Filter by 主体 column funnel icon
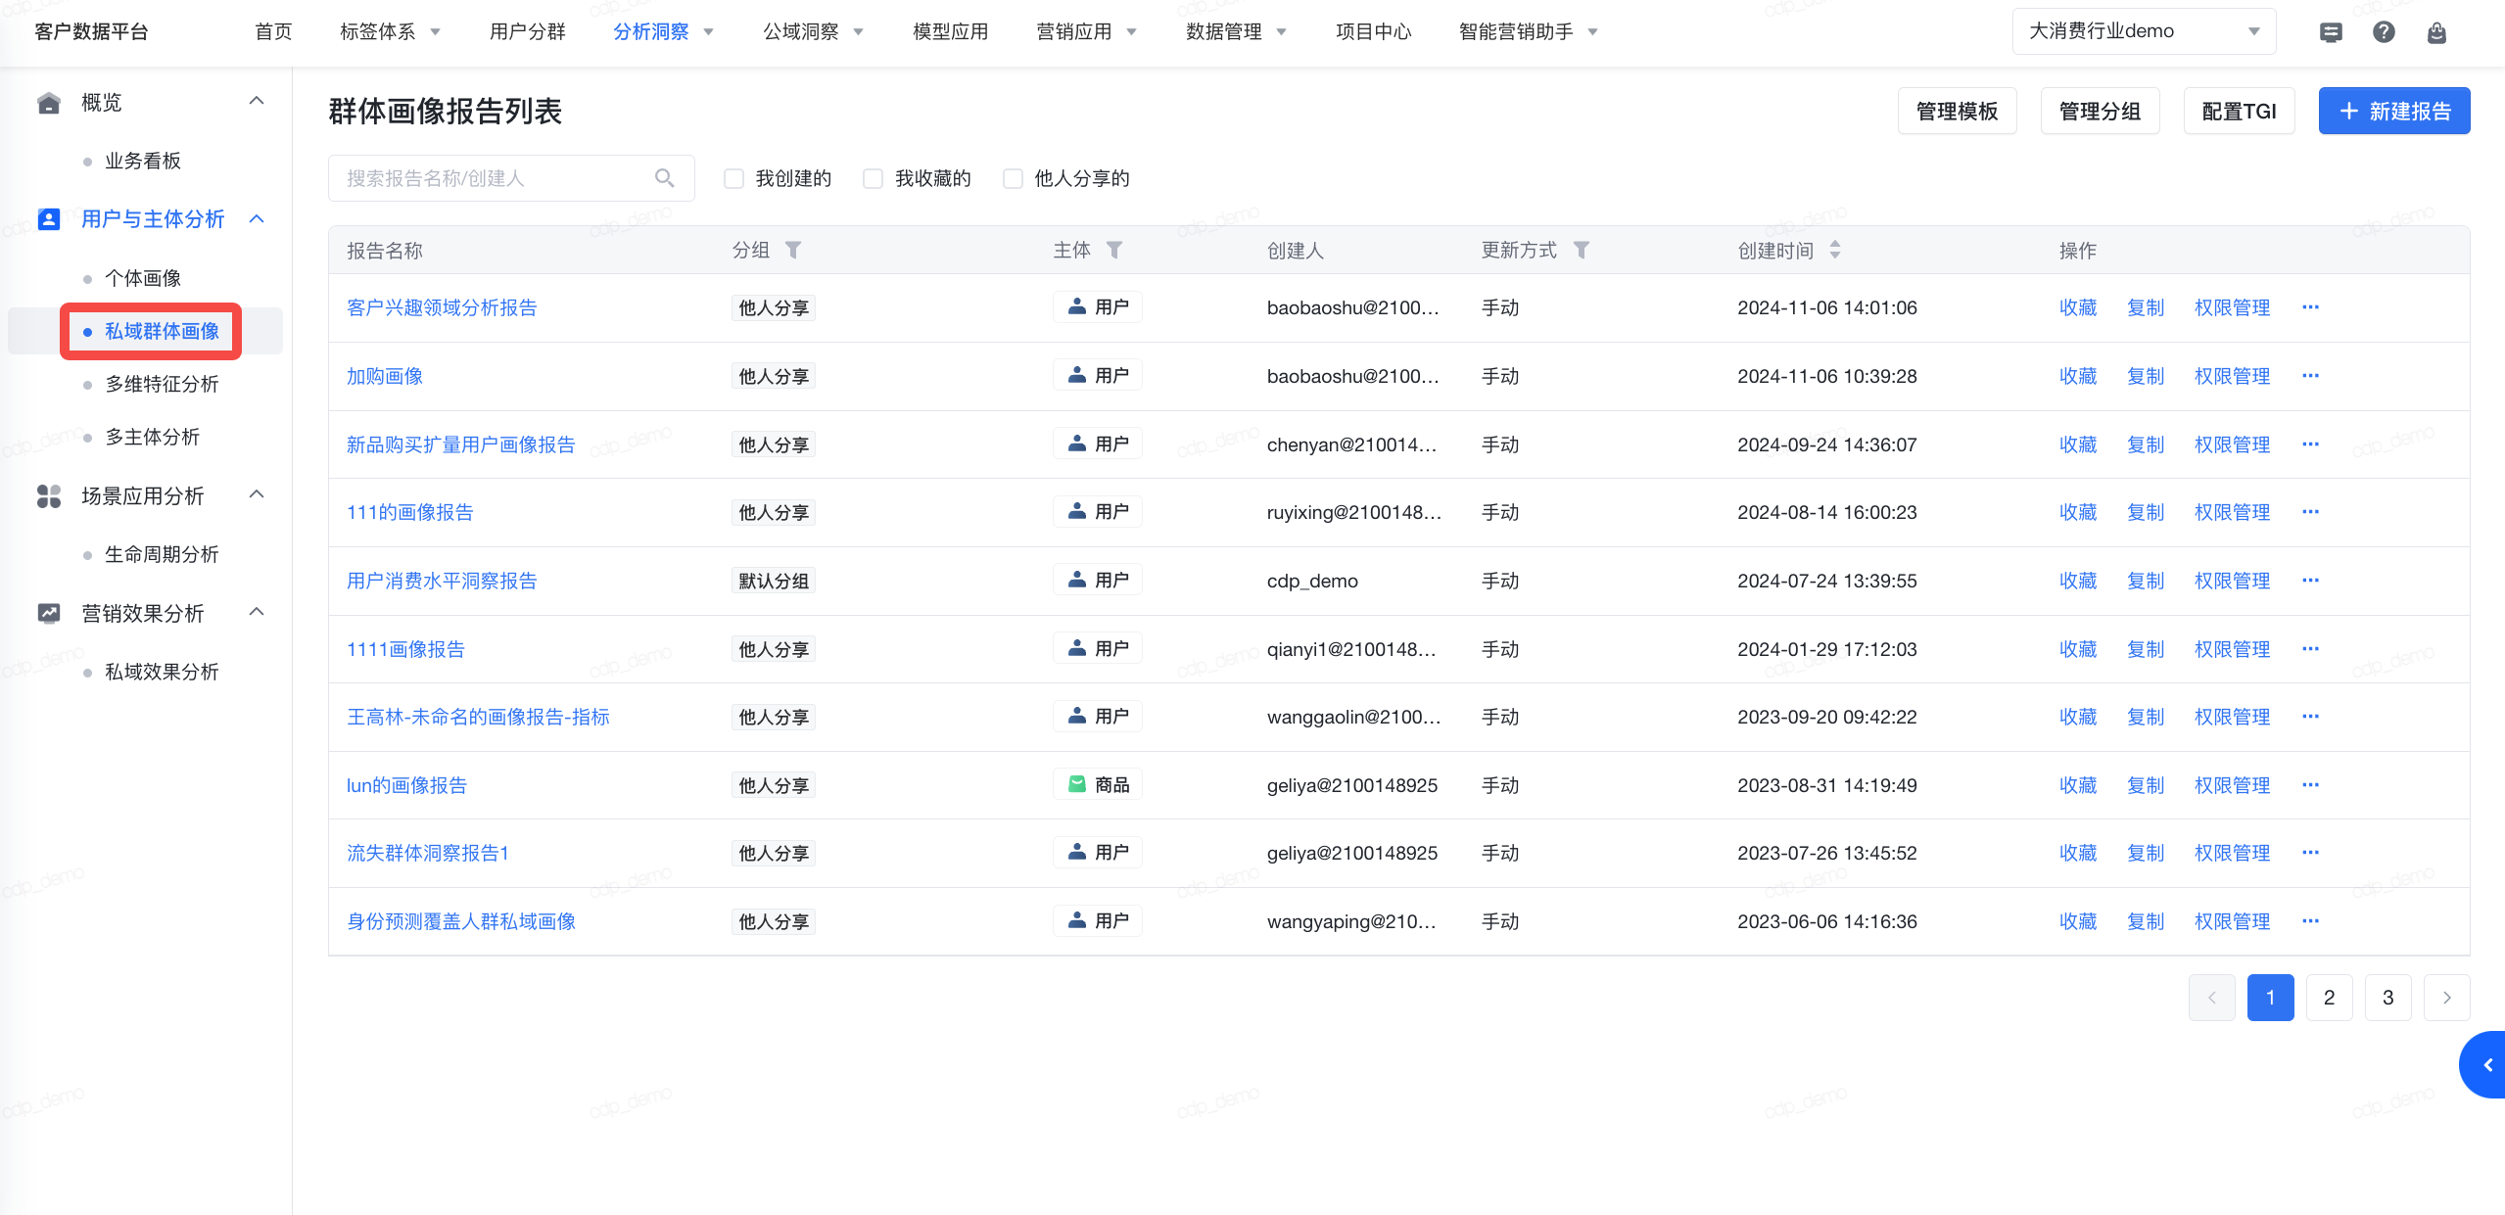The image size is (2505, 1215). (x=1114, y=251)
